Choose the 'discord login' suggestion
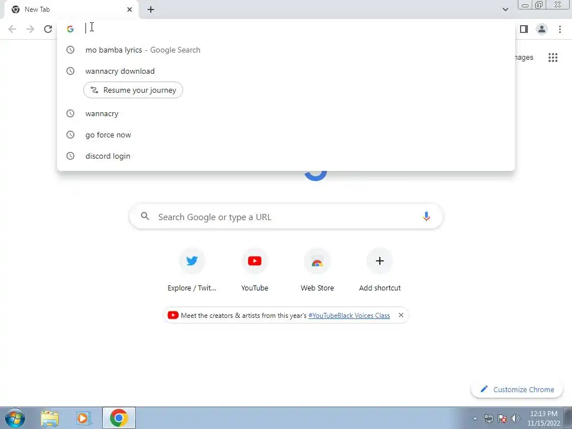The image size is (572, 429). tap(286, 156)
